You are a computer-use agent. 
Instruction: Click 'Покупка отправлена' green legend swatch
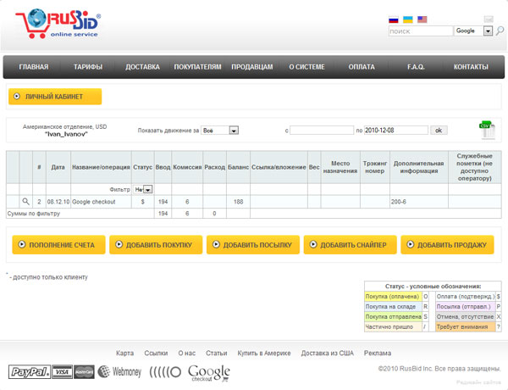tap(393, 317)
